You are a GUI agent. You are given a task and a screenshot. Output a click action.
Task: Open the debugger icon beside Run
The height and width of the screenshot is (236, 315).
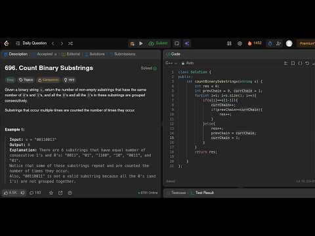point(133,44)
